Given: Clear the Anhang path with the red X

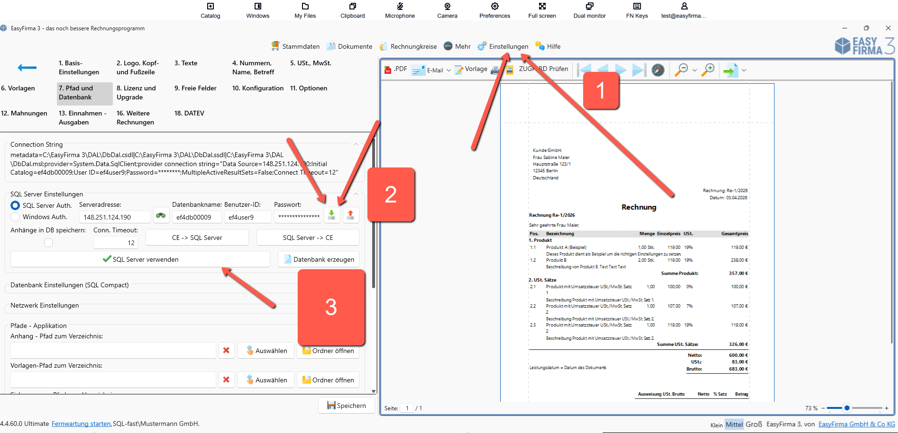Looking at the screenshot, I should [x=226, y=351].
